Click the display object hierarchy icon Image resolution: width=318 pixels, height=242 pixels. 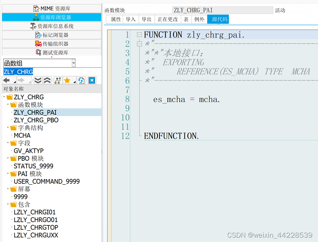(x=58, y=81)
